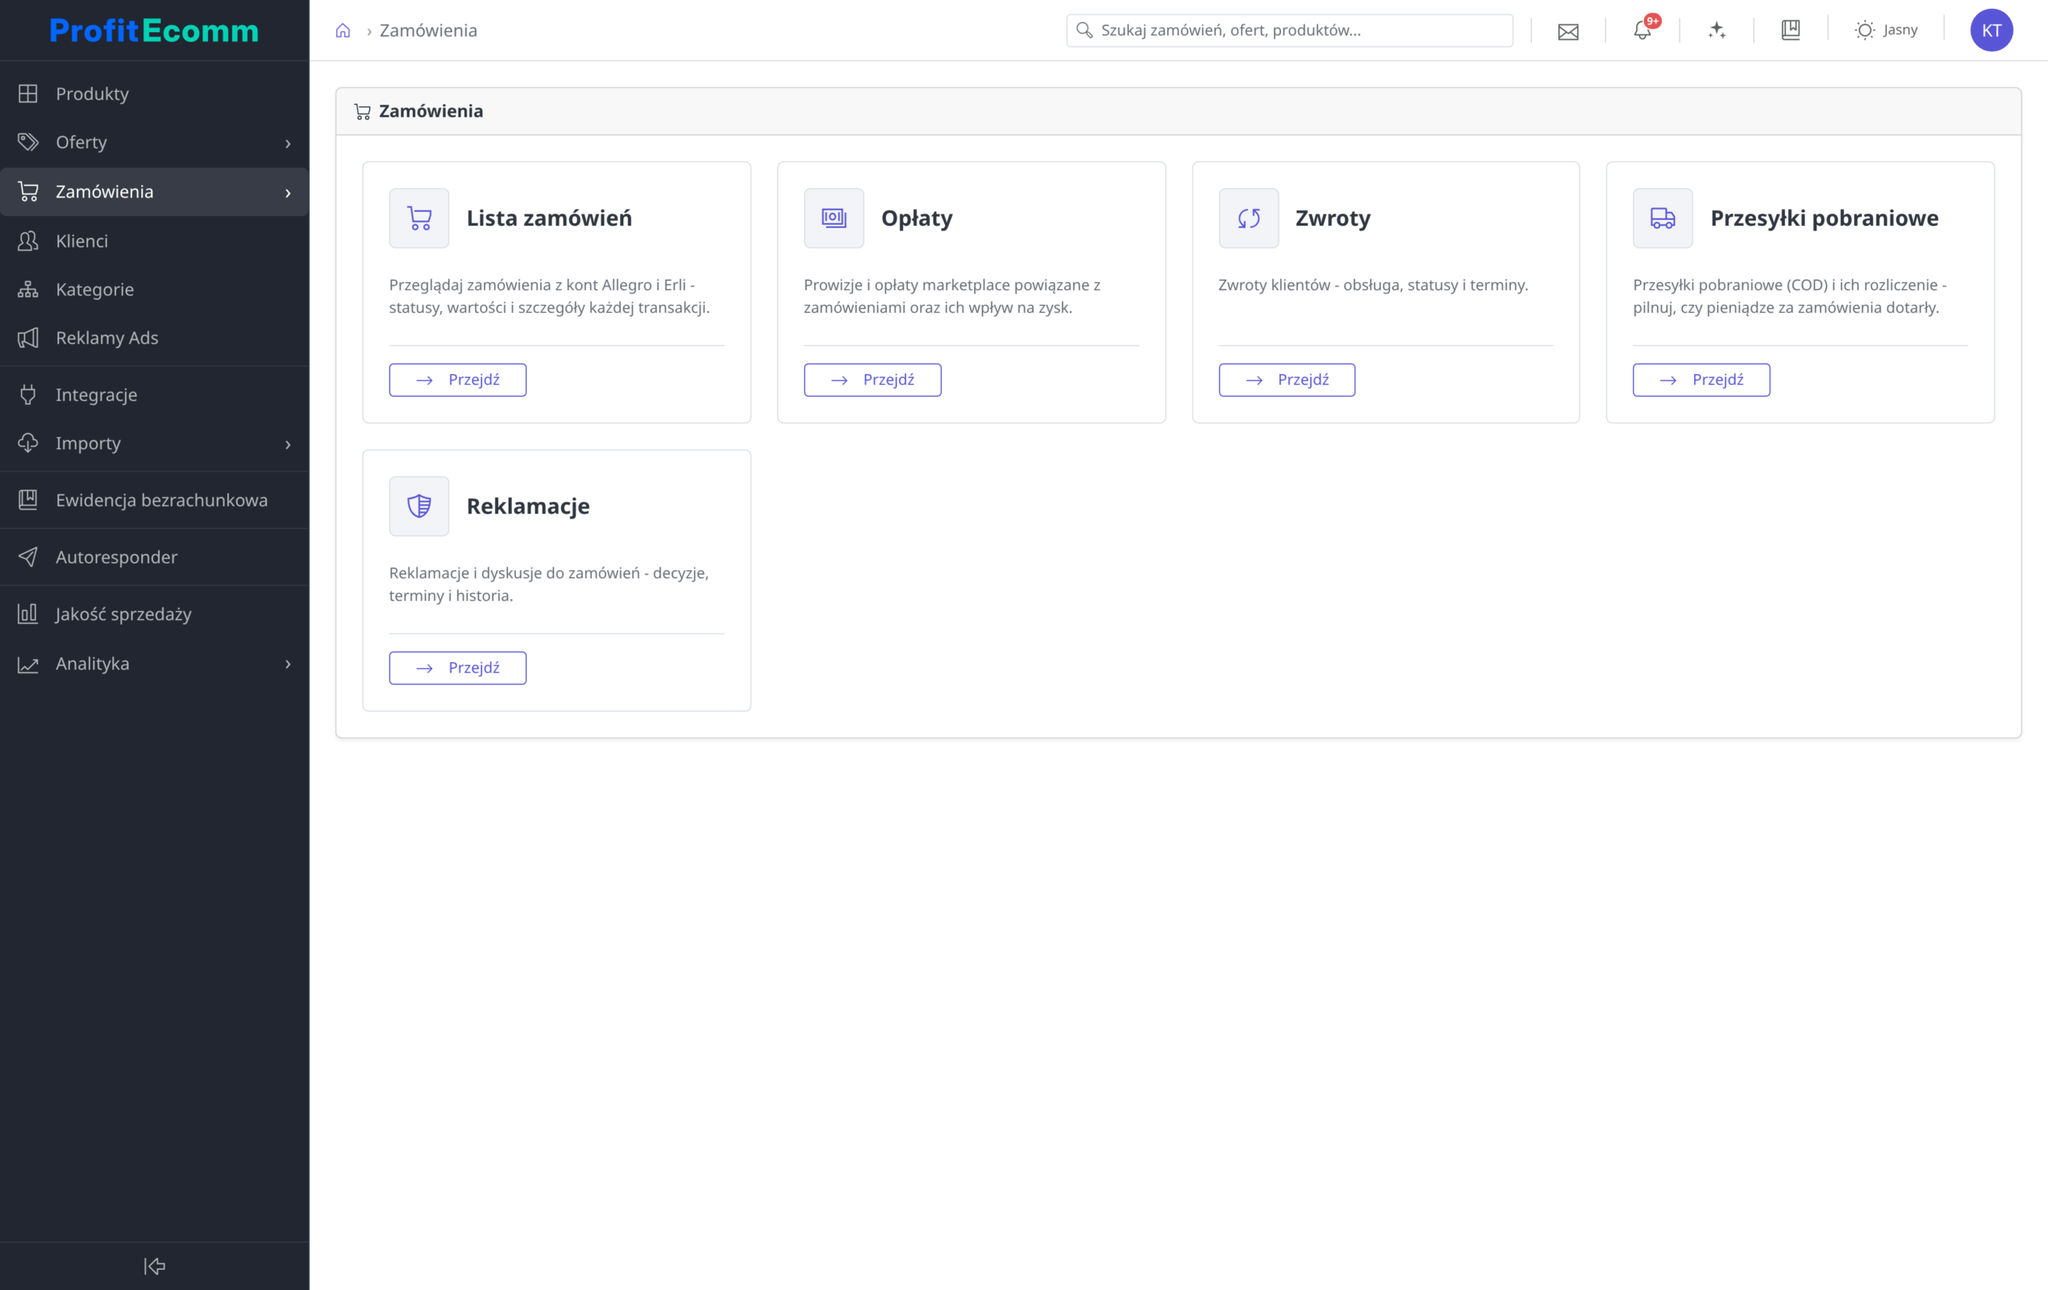Open Ewidencja bezrachunkowa in the sidebar
The width and height of the screenshot is (2064, 1290).
click(154, 500)
